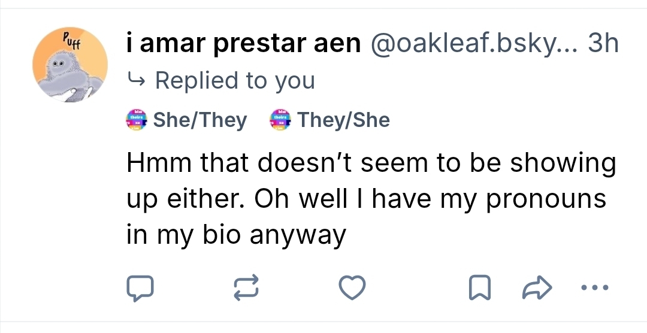Open the They/She label text
647x333 pixels.
coord(344,120)
